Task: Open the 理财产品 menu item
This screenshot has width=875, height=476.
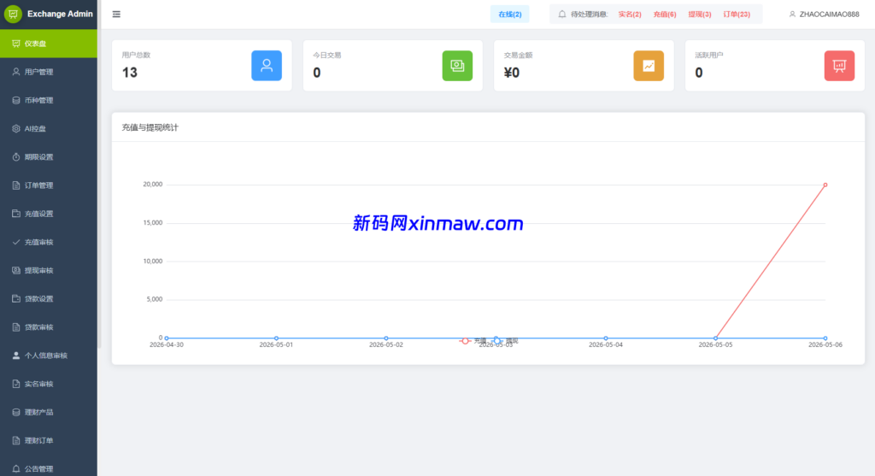Action: [49, 412]
